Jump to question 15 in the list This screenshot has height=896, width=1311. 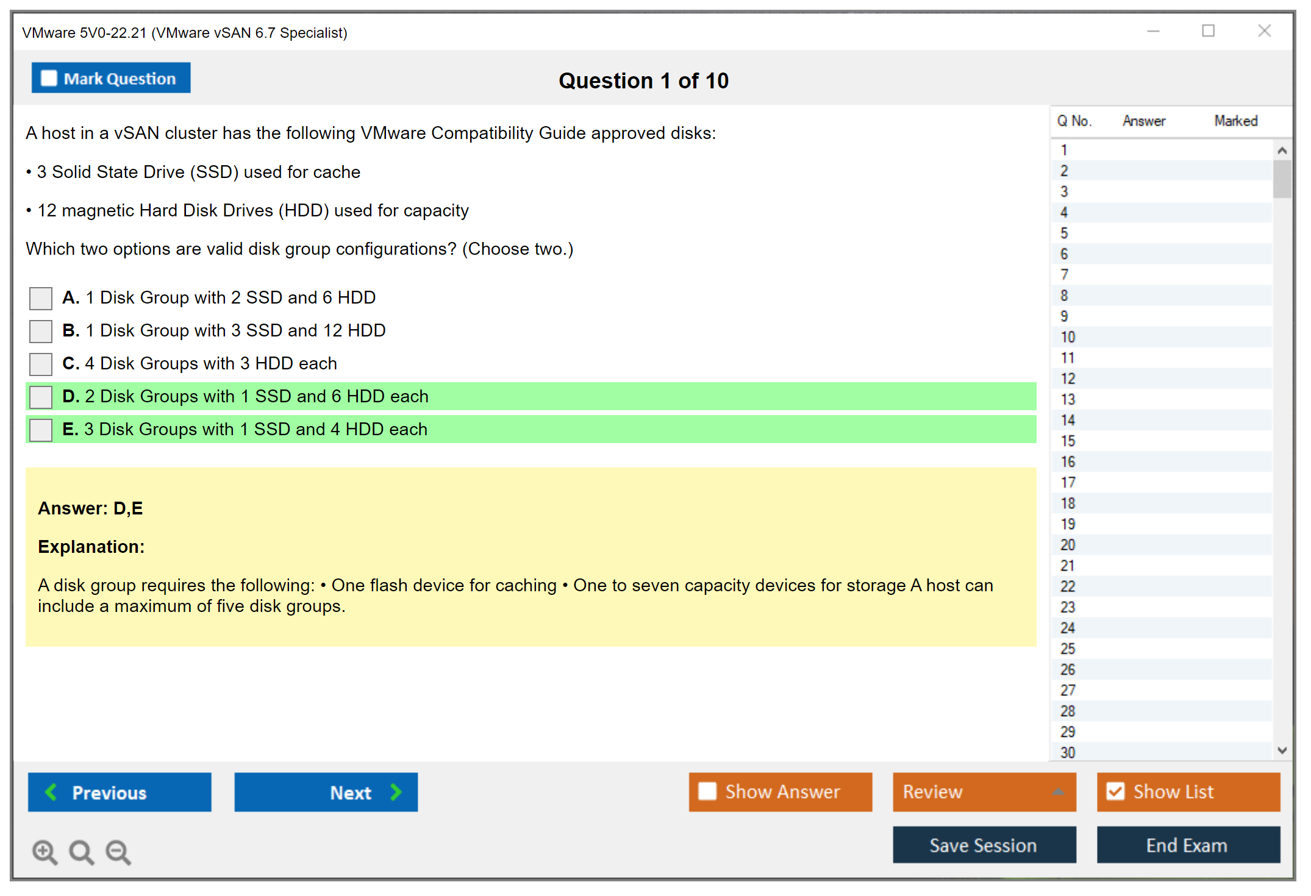[1068, 441]
